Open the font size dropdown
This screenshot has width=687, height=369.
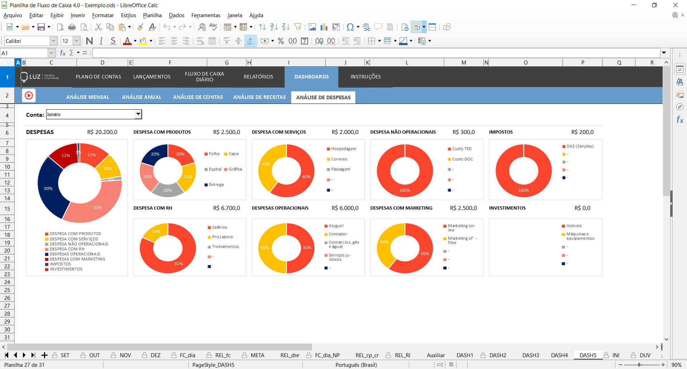(76, 41)
